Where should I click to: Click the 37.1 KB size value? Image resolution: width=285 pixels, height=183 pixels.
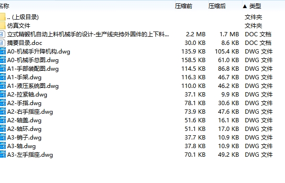195,95
